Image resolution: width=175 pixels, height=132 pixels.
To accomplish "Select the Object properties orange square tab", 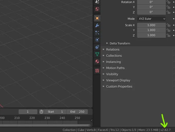I will [x=97, y=18].
